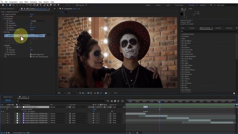Screen dimensions: 238x134
Task: Switch to the Audio panel tab
Action: click(x=190, y=9)
